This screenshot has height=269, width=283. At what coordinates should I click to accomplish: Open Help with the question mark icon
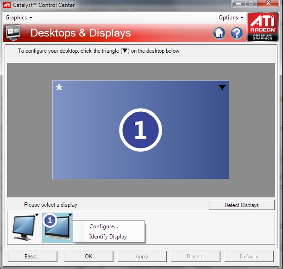pos(237,33)
